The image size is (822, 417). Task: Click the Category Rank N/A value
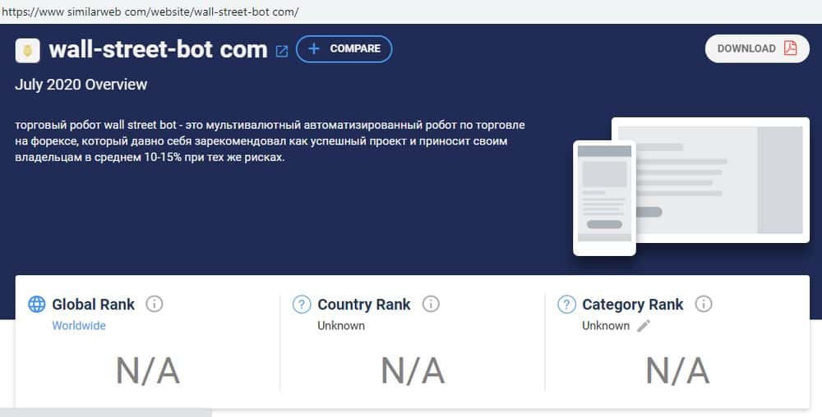tap(678, 370)
